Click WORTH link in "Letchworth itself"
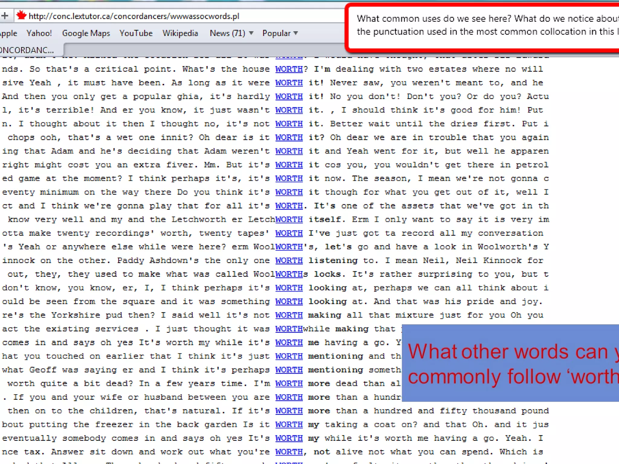The height and width of the screenshot is (464, 619). pos(289,220)
